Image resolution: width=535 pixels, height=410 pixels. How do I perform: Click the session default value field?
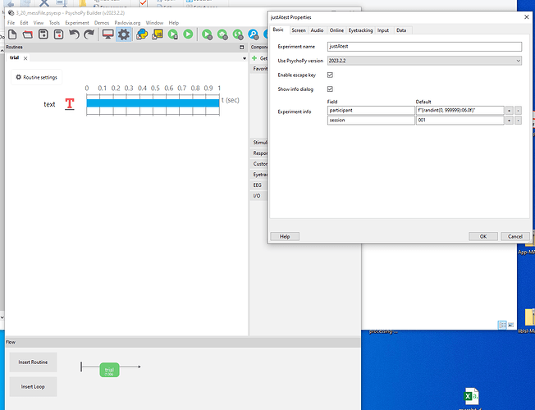460,121
